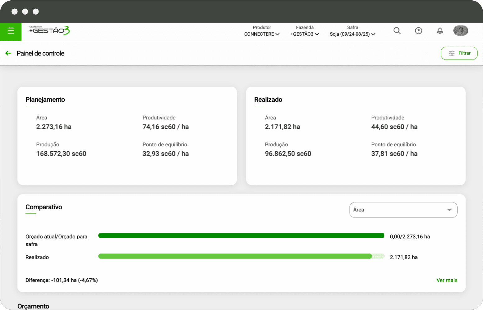The height and width of the screenshot is (310, 483).
Task: Open notifications bell
Action: click(440, 31)
